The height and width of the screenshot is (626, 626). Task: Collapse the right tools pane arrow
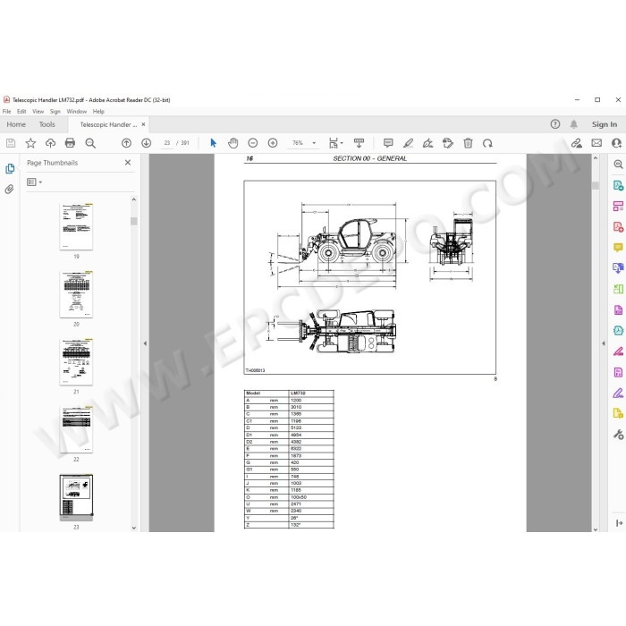(604, 343)
